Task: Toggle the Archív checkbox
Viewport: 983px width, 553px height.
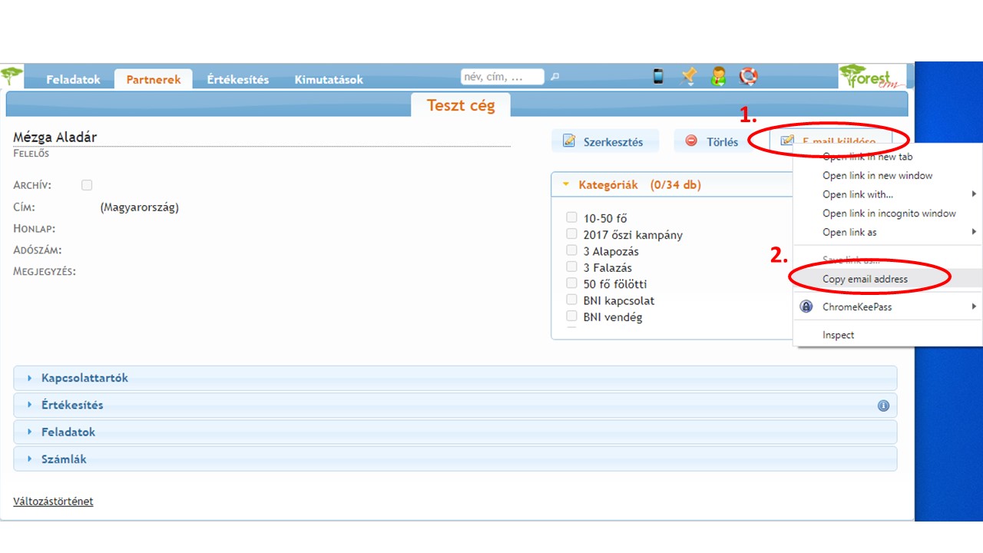Action: point(87,185)
